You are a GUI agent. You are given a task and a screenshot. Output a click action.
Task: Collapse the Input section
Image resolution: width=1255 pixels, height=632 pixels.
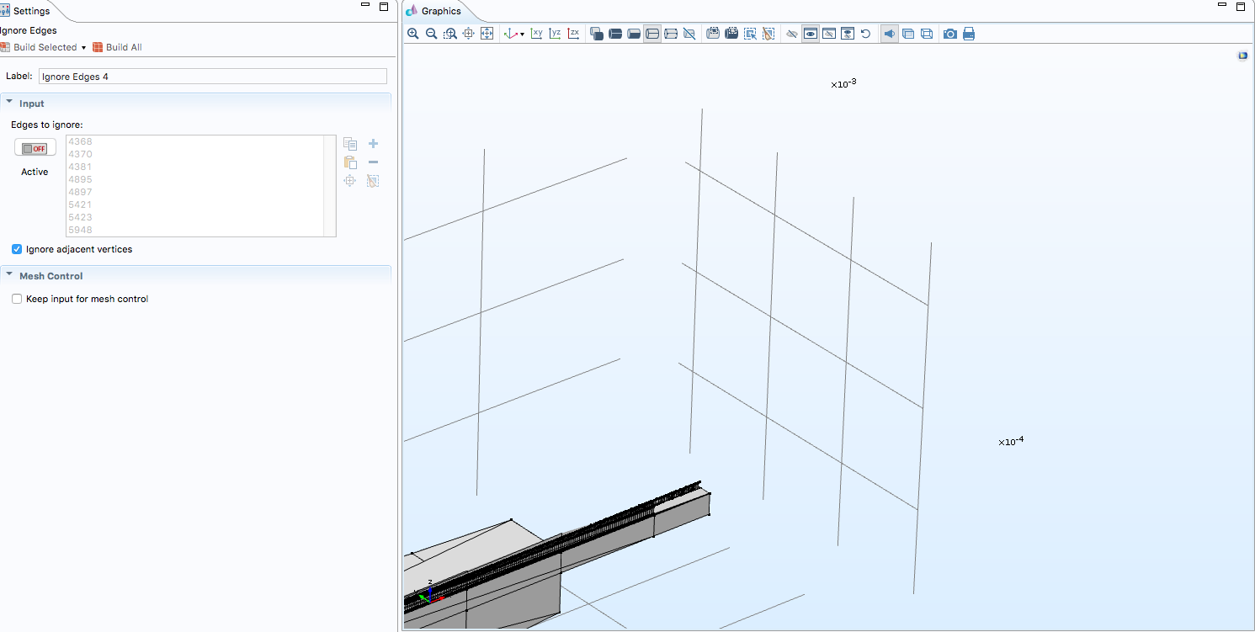pyautogui.click(x=9, y=103)
